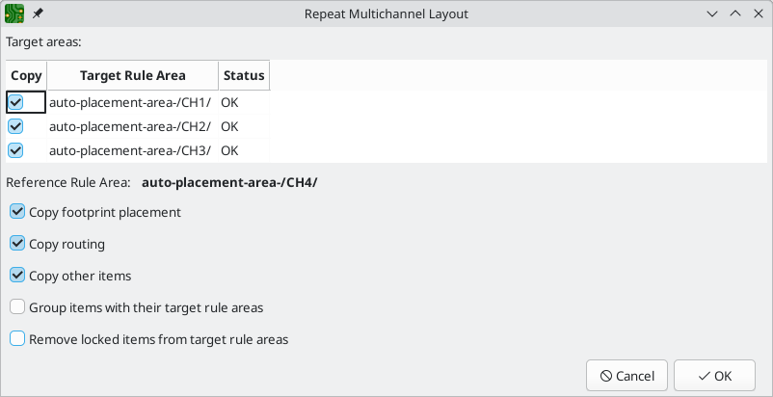Toggle the Copy routing checkbox
The height and width of the screenshot is (397, 773).
[x=17, y=244]
